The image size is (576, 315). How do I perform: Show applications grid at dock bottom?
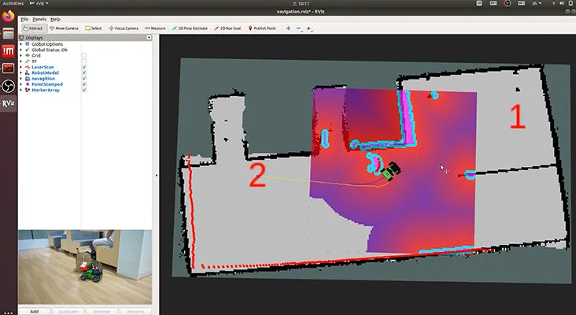[8, 313]
